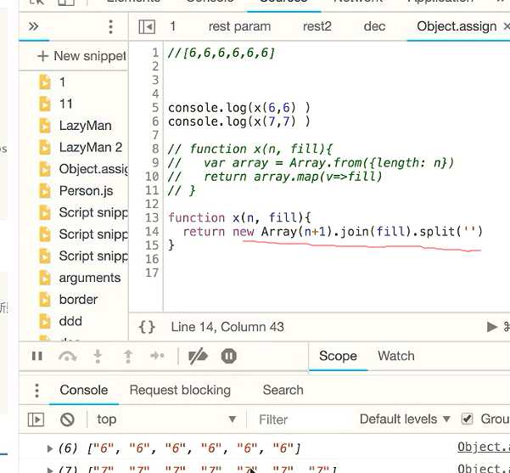
Task: Step into next function call
Action: click(x=98, y=356)
